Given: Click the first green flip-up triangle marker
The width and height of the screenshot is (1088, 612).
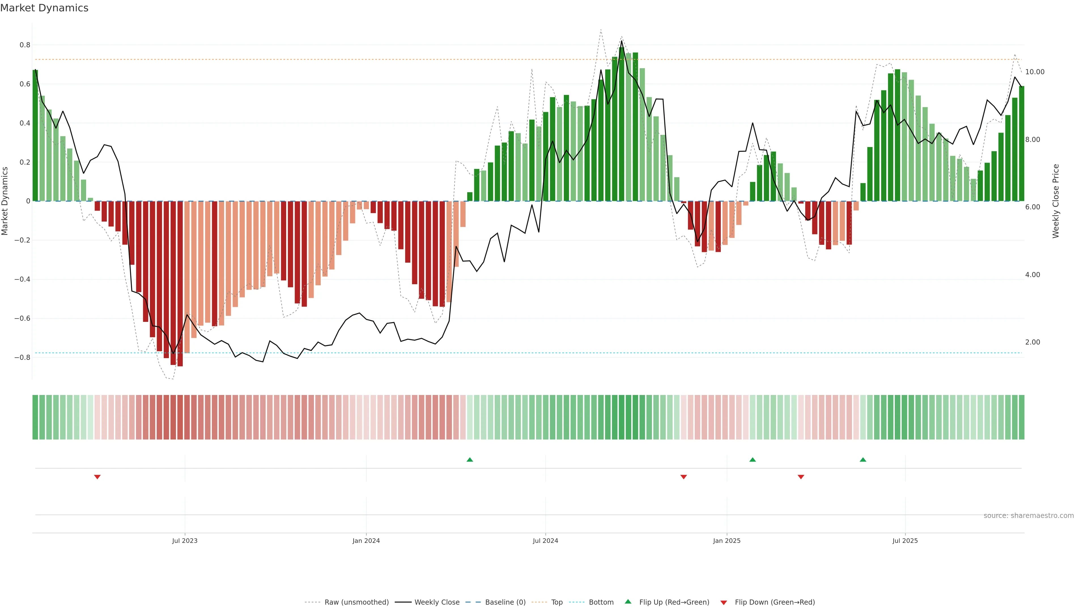Looking at the screenshot, I should [x=470, y=460].
